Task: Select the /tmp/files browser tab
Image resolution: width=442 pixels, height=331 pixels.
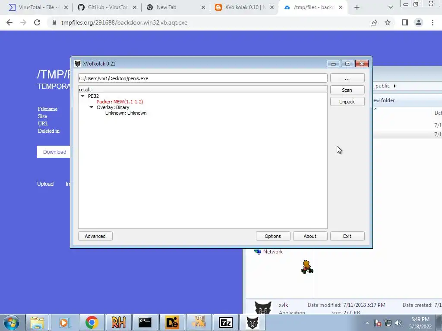Action: point(314,7)
